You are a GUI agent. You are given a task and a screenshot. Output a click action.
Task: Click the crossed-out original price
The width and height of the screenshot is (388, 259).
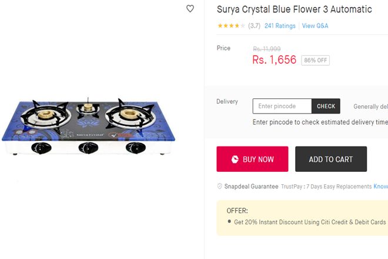tap(266, 49)
